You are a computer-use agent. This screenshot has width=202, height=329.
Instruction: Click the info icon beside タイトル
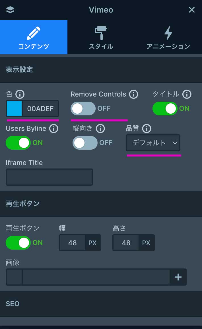pyautogui.click(x=187, y=94)
